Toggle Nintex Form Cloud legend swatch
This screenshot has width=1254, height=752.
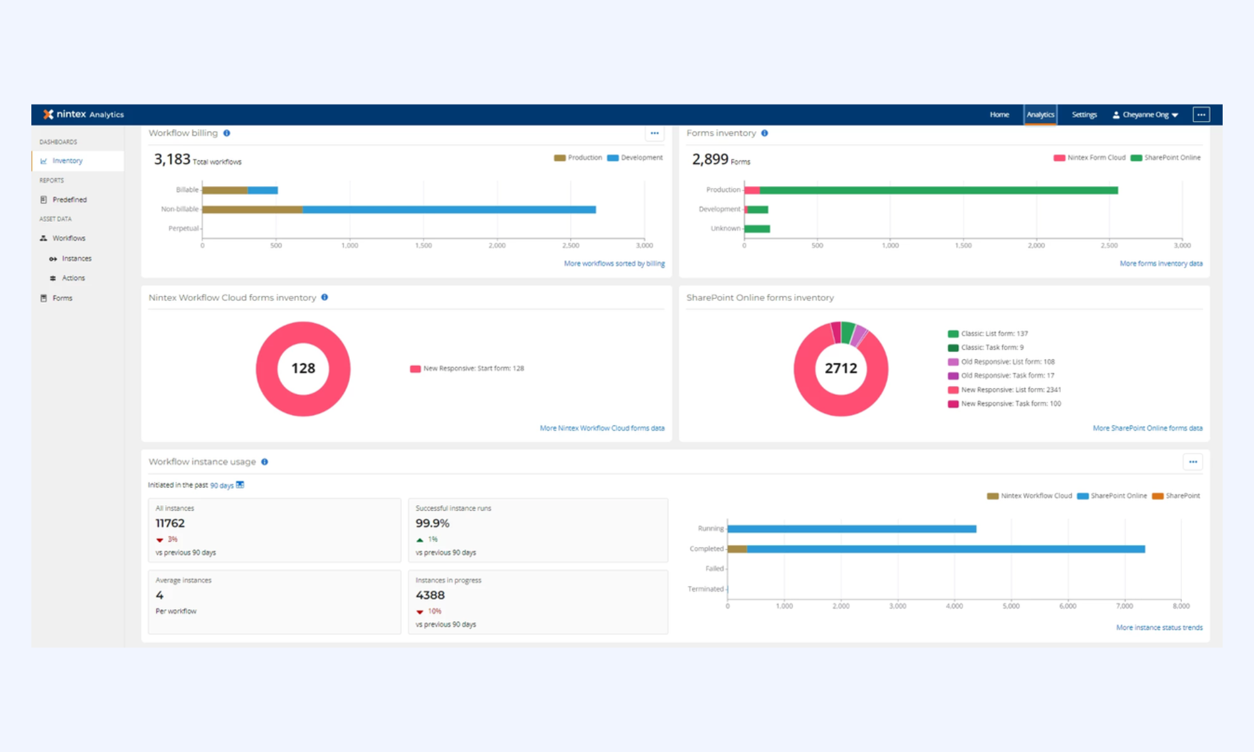[1060, 158]
